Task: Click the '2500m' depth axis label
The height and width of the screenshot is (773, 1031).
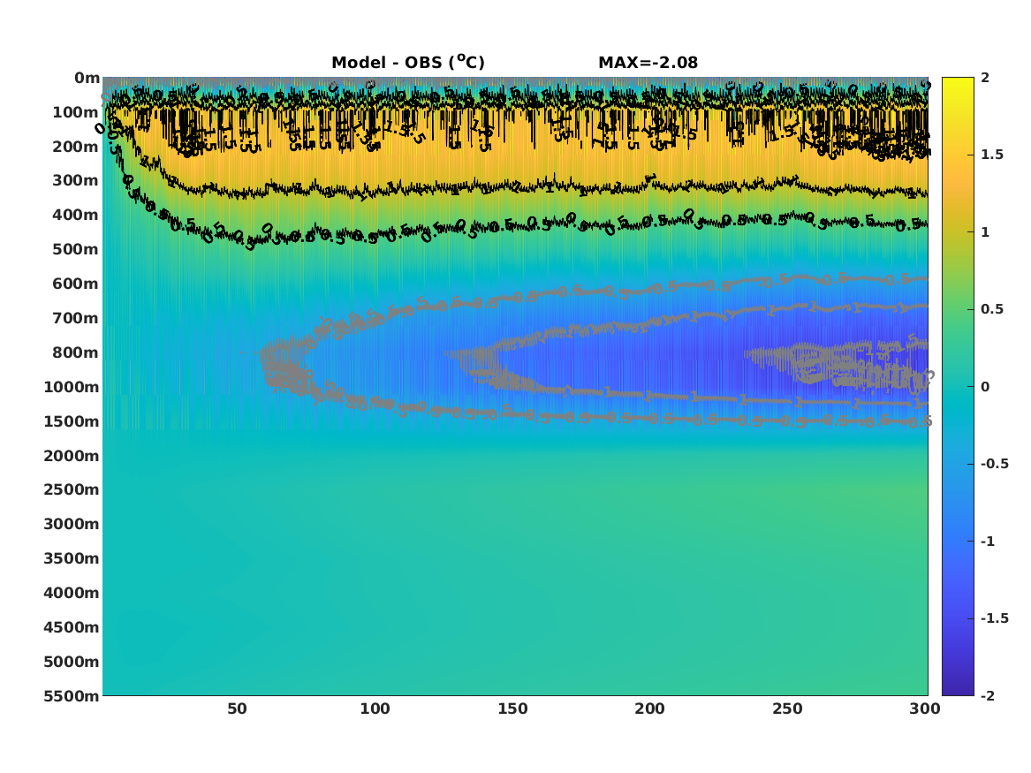Action: [72, 489]
